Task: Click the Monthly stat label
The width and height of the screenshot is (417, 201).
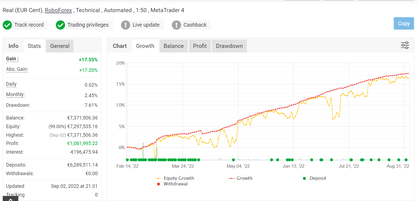Action: (x=15, y=95)
